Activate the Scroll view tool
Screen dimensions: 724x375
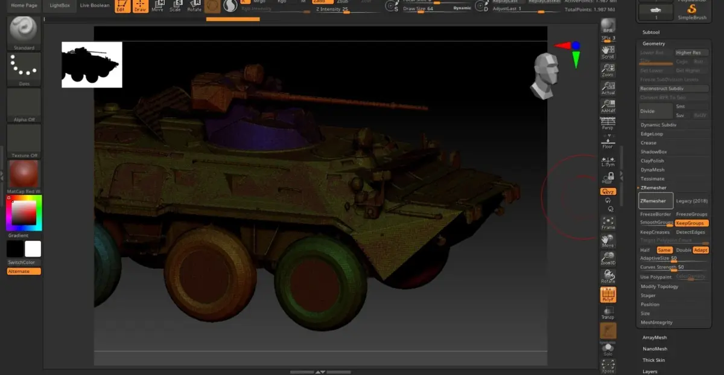(x=608, y=51)
